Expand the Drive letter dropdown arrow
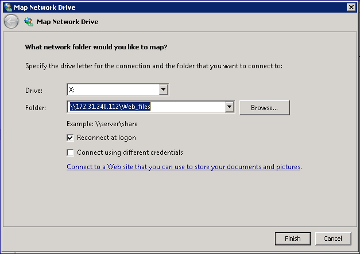Screen dimensions: 360x254 pyautogui.click(x=163, y=89)
